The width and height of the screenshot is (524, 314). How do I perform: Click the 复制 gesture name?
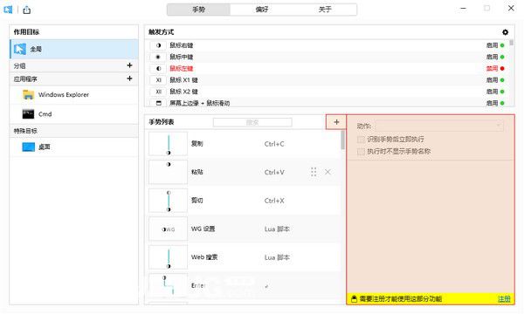(196, 144)
